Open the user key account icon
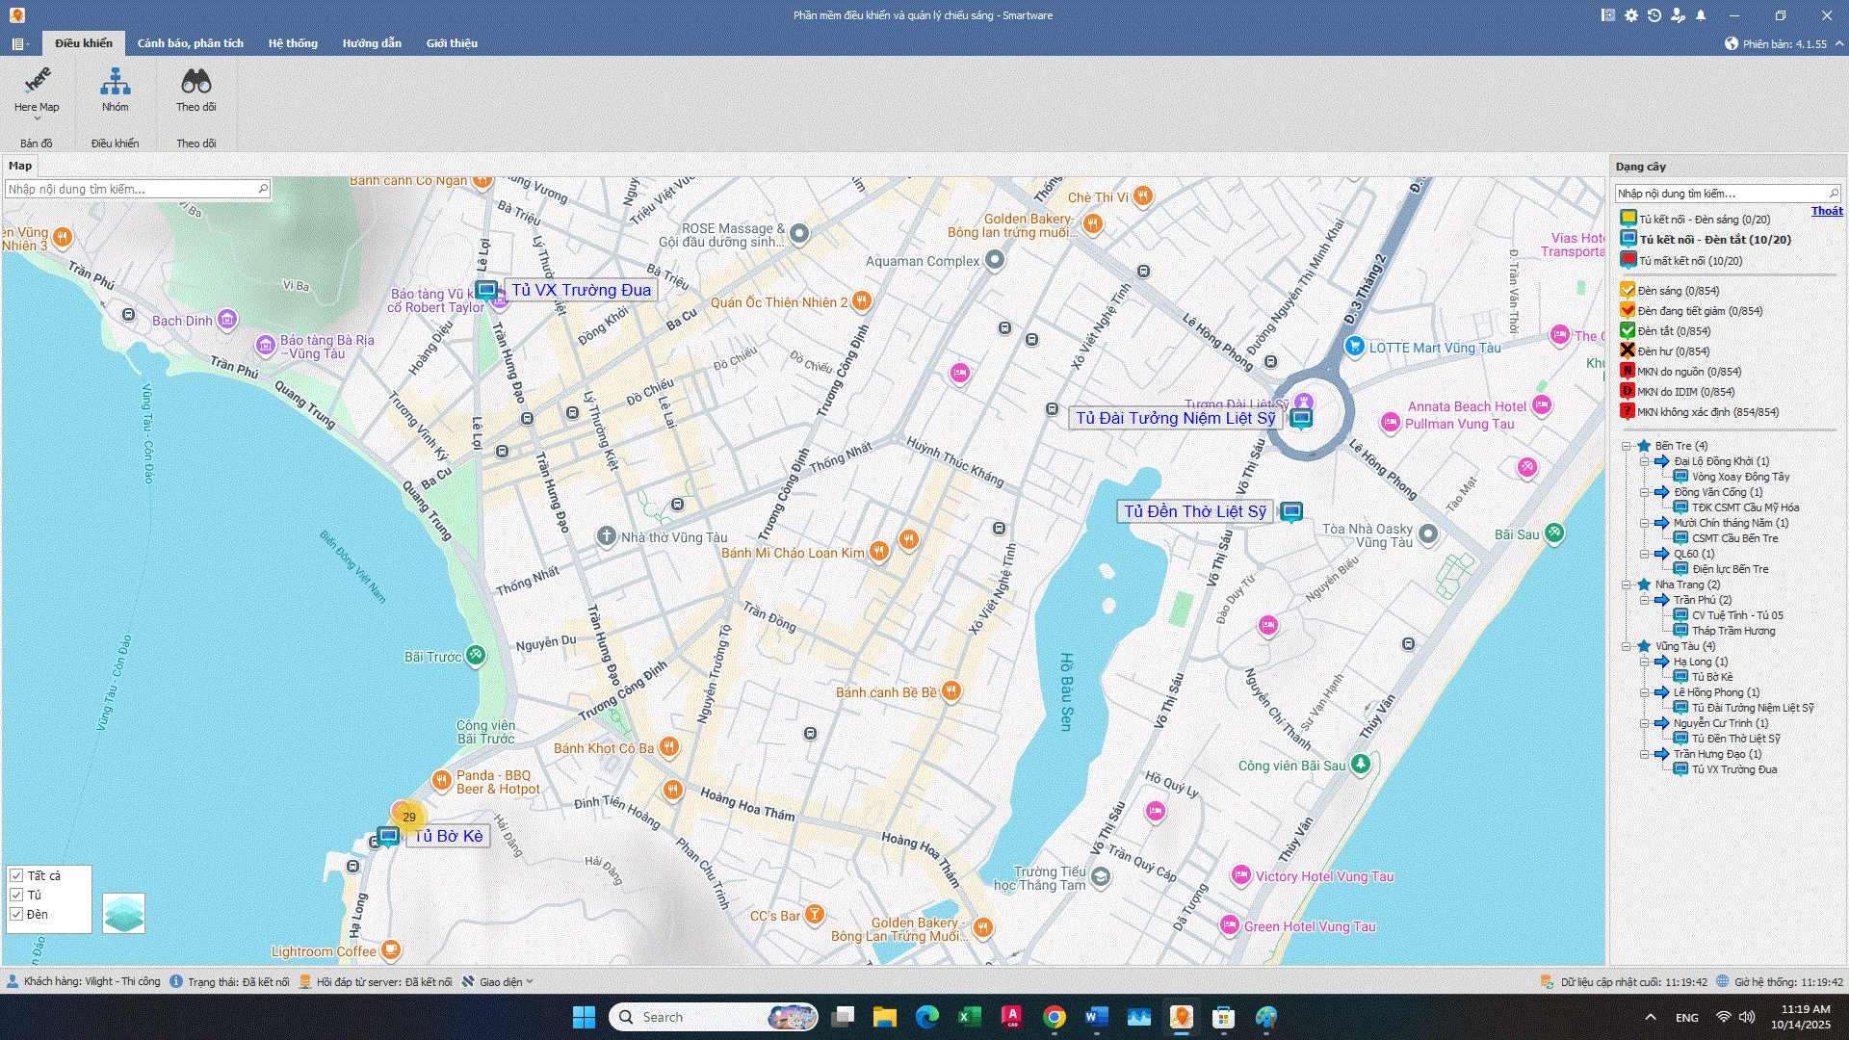The image size is (1849, 1040). [x=1678, y=15]
